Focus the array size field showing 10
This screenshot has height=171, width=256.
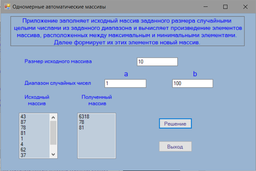157,62
